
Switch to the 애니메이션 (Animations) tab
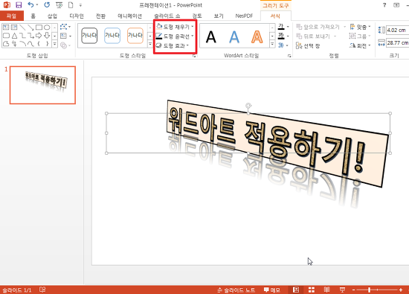(x=129, y=16)
